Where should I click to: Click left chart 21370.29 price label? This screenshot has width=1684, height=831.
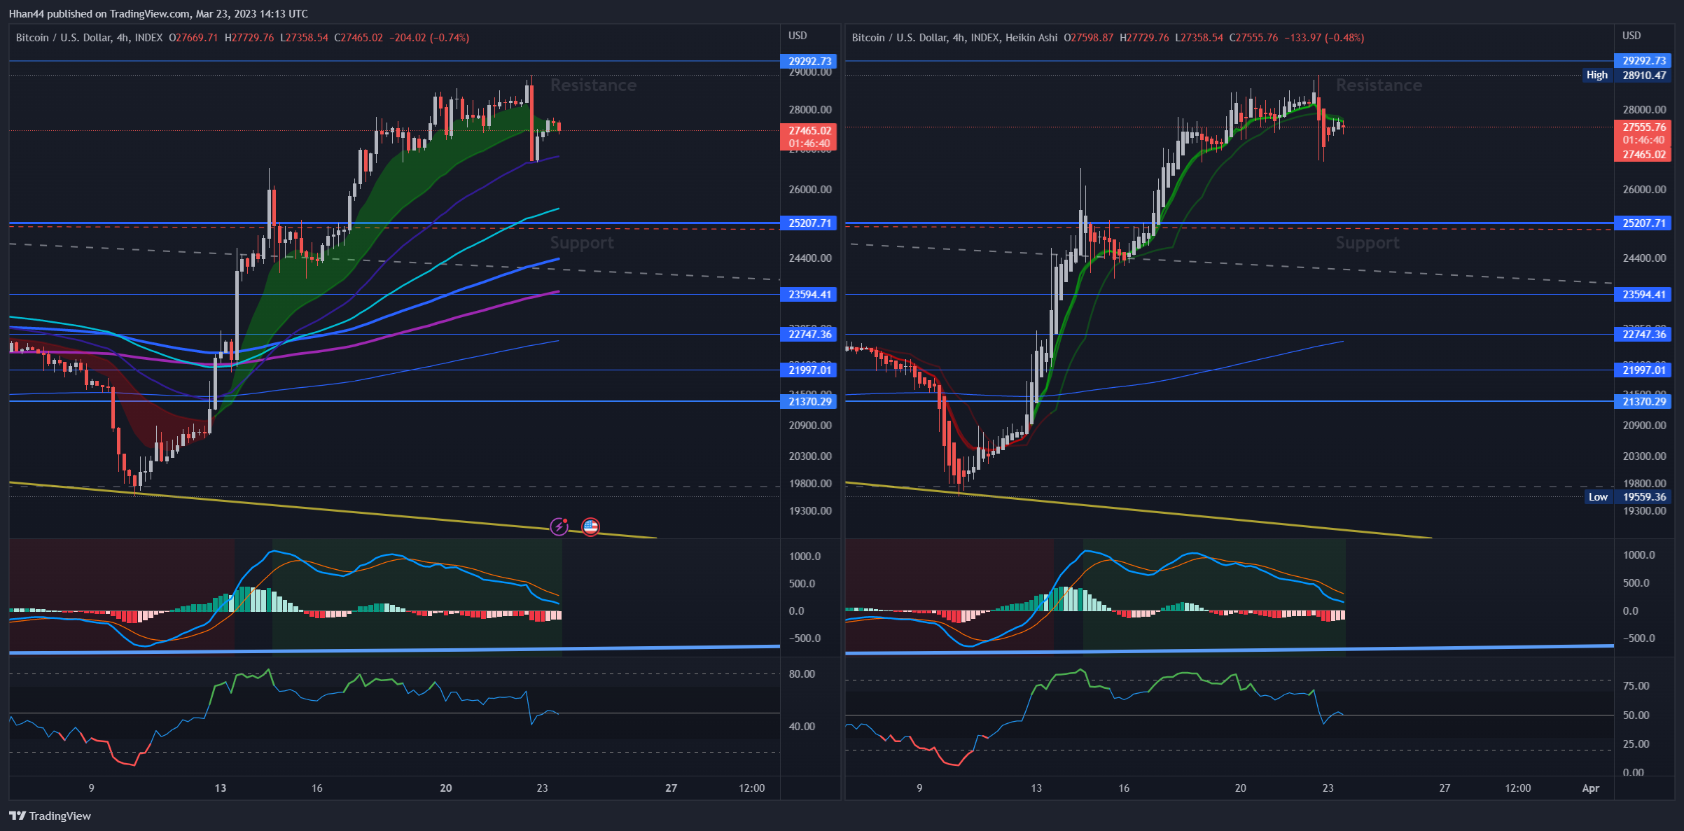point(809,402)
